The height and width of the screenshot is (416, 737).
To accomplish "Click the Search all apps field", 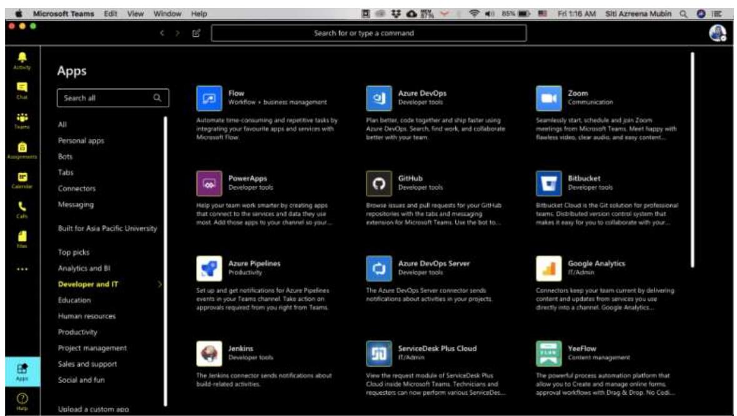I will coord(113,98).
